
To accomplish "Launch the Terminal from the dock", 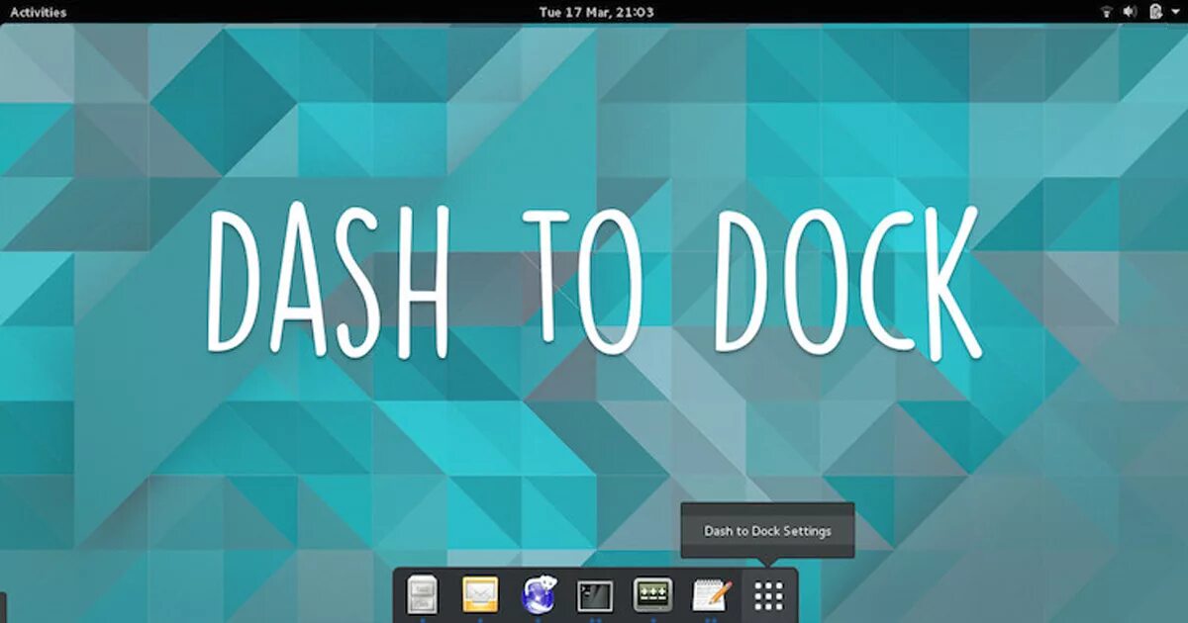I will [x=595, y=595].
